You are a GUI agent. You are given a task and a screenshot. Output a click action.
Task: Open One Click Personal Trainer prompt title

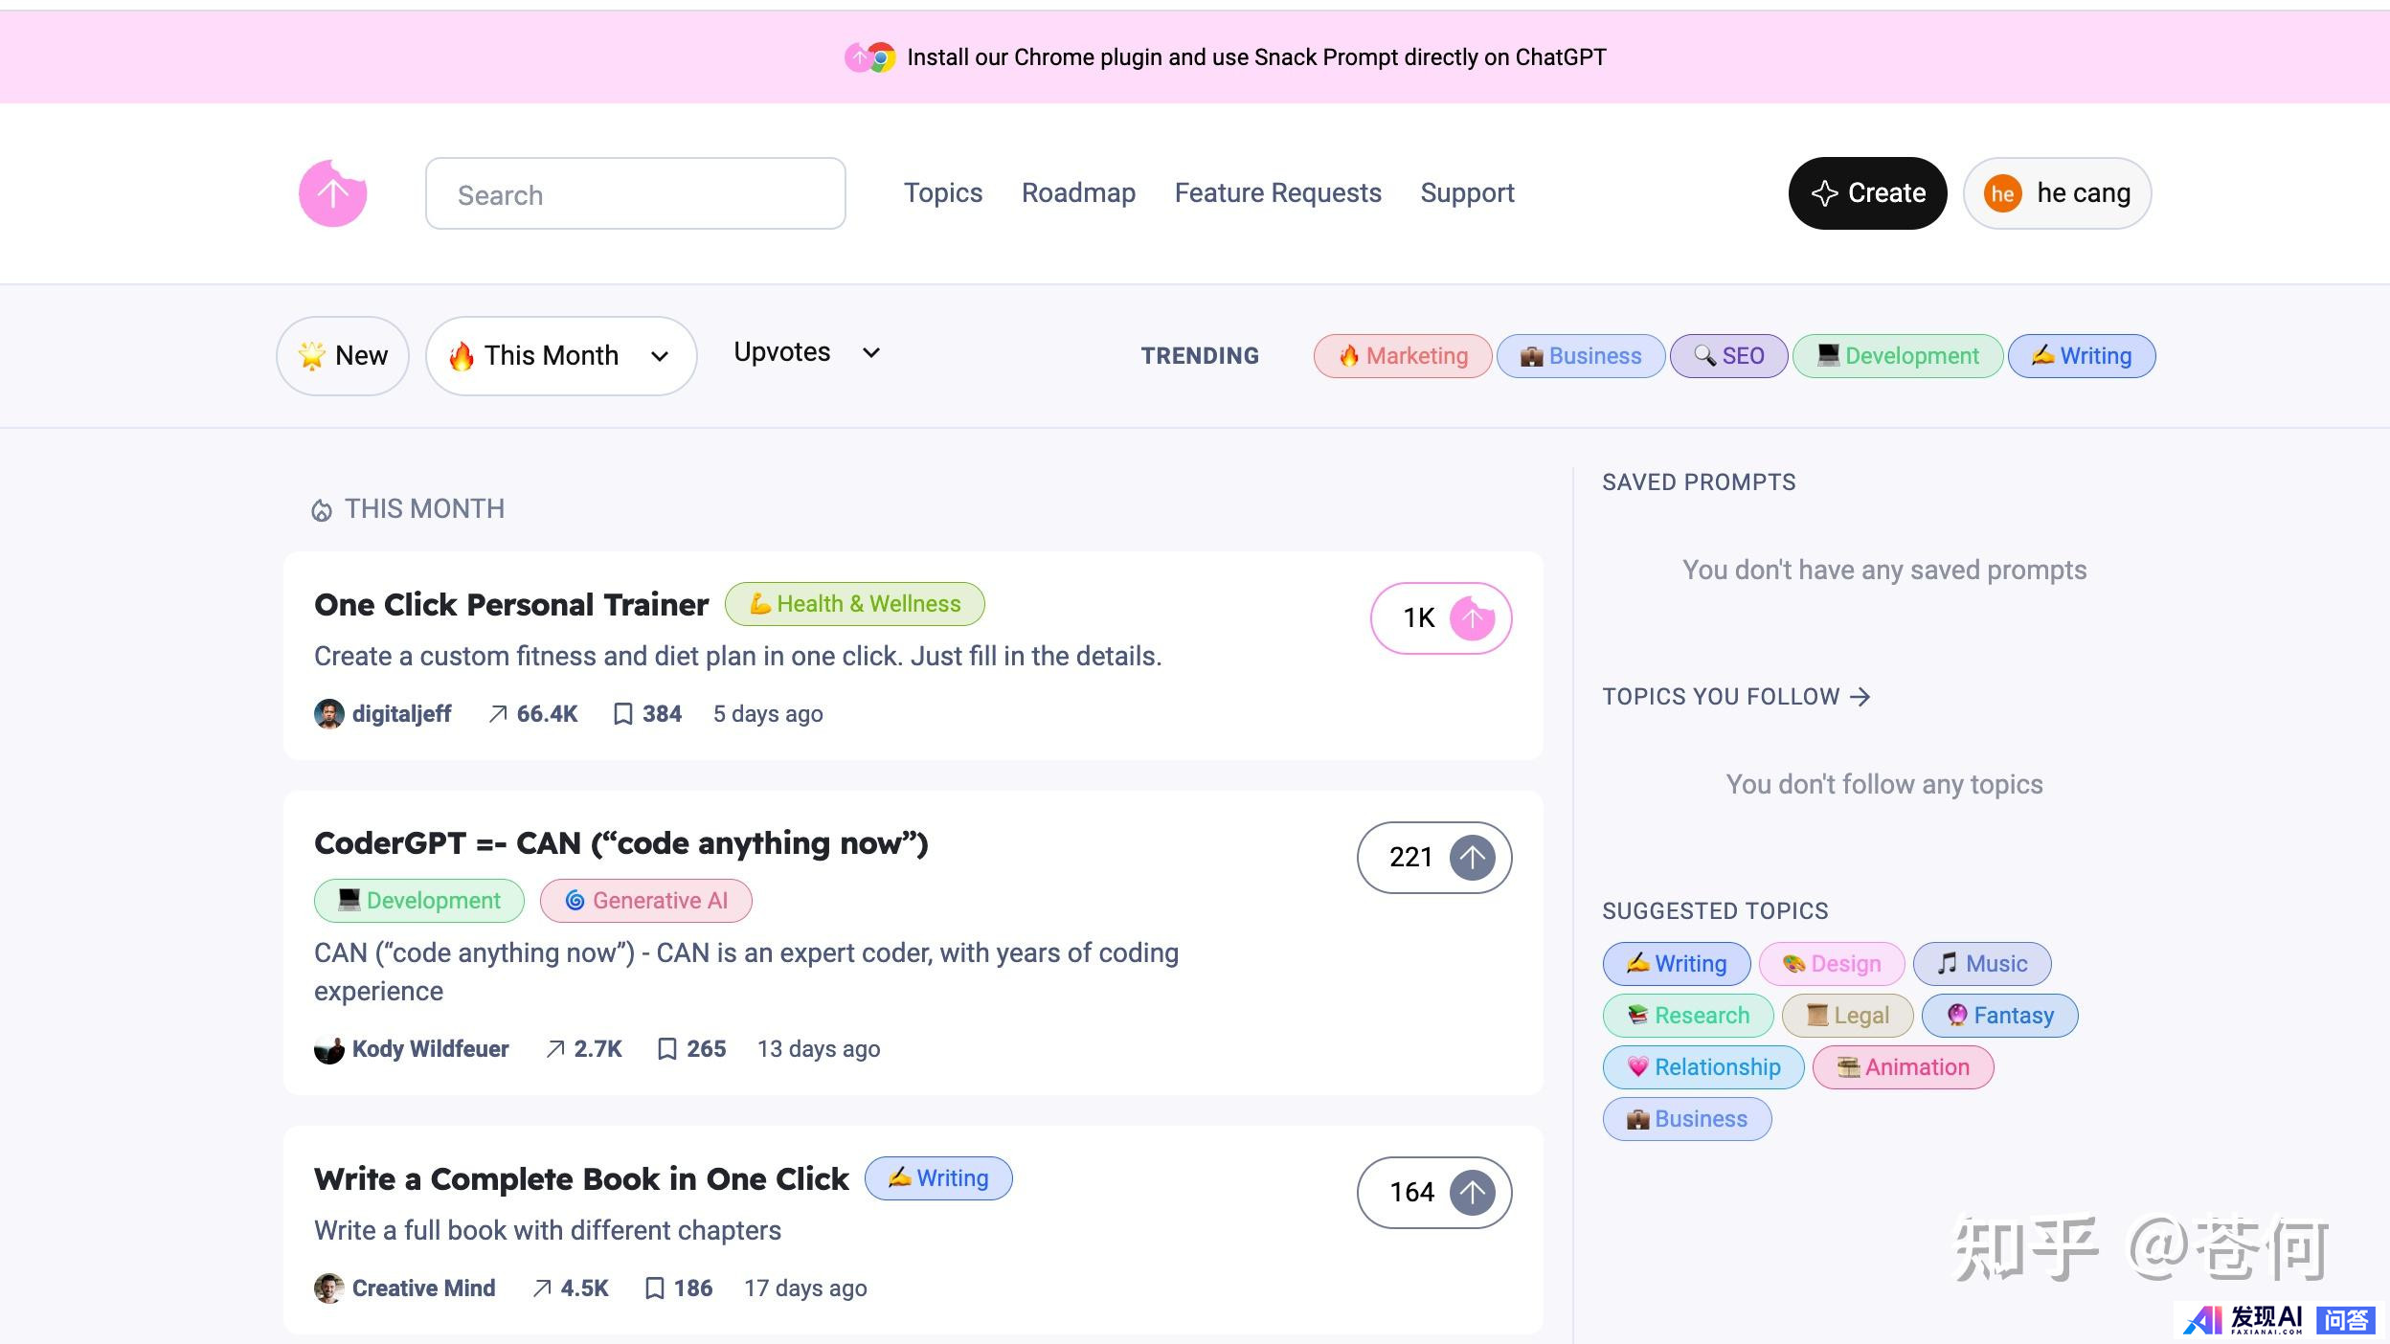pyautogui.click(x=511, y=605)
